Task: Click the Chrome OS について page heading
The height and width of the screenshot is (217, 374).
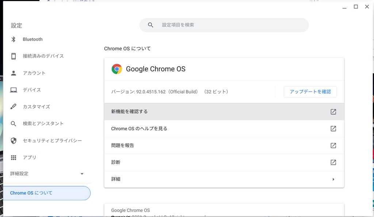Action: (x=127, y=48)
